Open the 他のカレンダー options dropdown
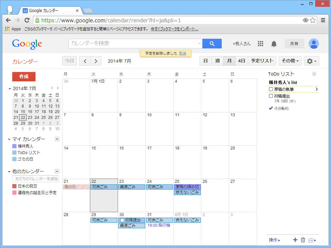Image resolution: width=331 pixels, height=248 pixels. pos(57,171)
